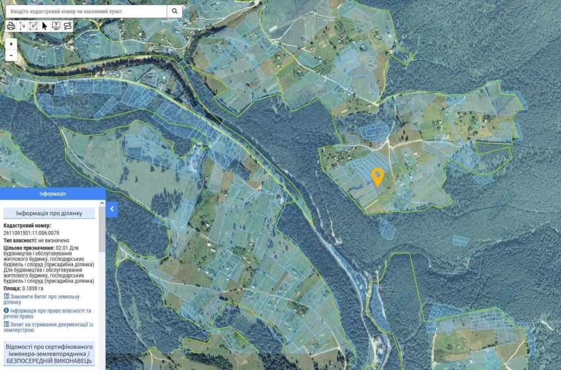561x370 pixels.
Task: Expand Відомості про сертифікованого інженера section
Action: pyautogui.click(x=49, y=354)
